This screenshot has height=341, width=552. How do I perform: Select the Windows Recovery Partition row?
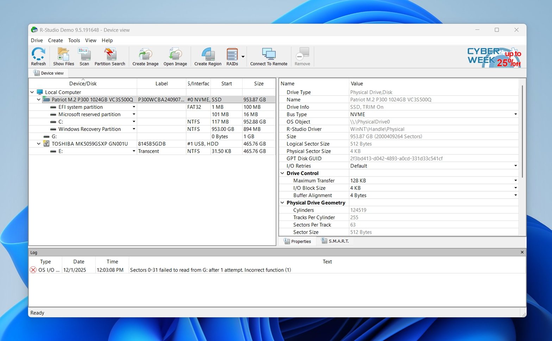152,129
